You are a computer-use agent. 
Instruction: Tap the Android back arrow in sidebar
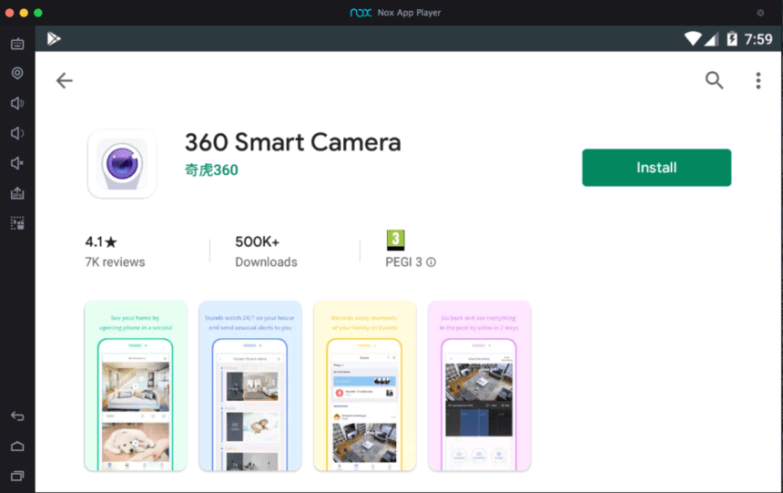click(17, 416)
